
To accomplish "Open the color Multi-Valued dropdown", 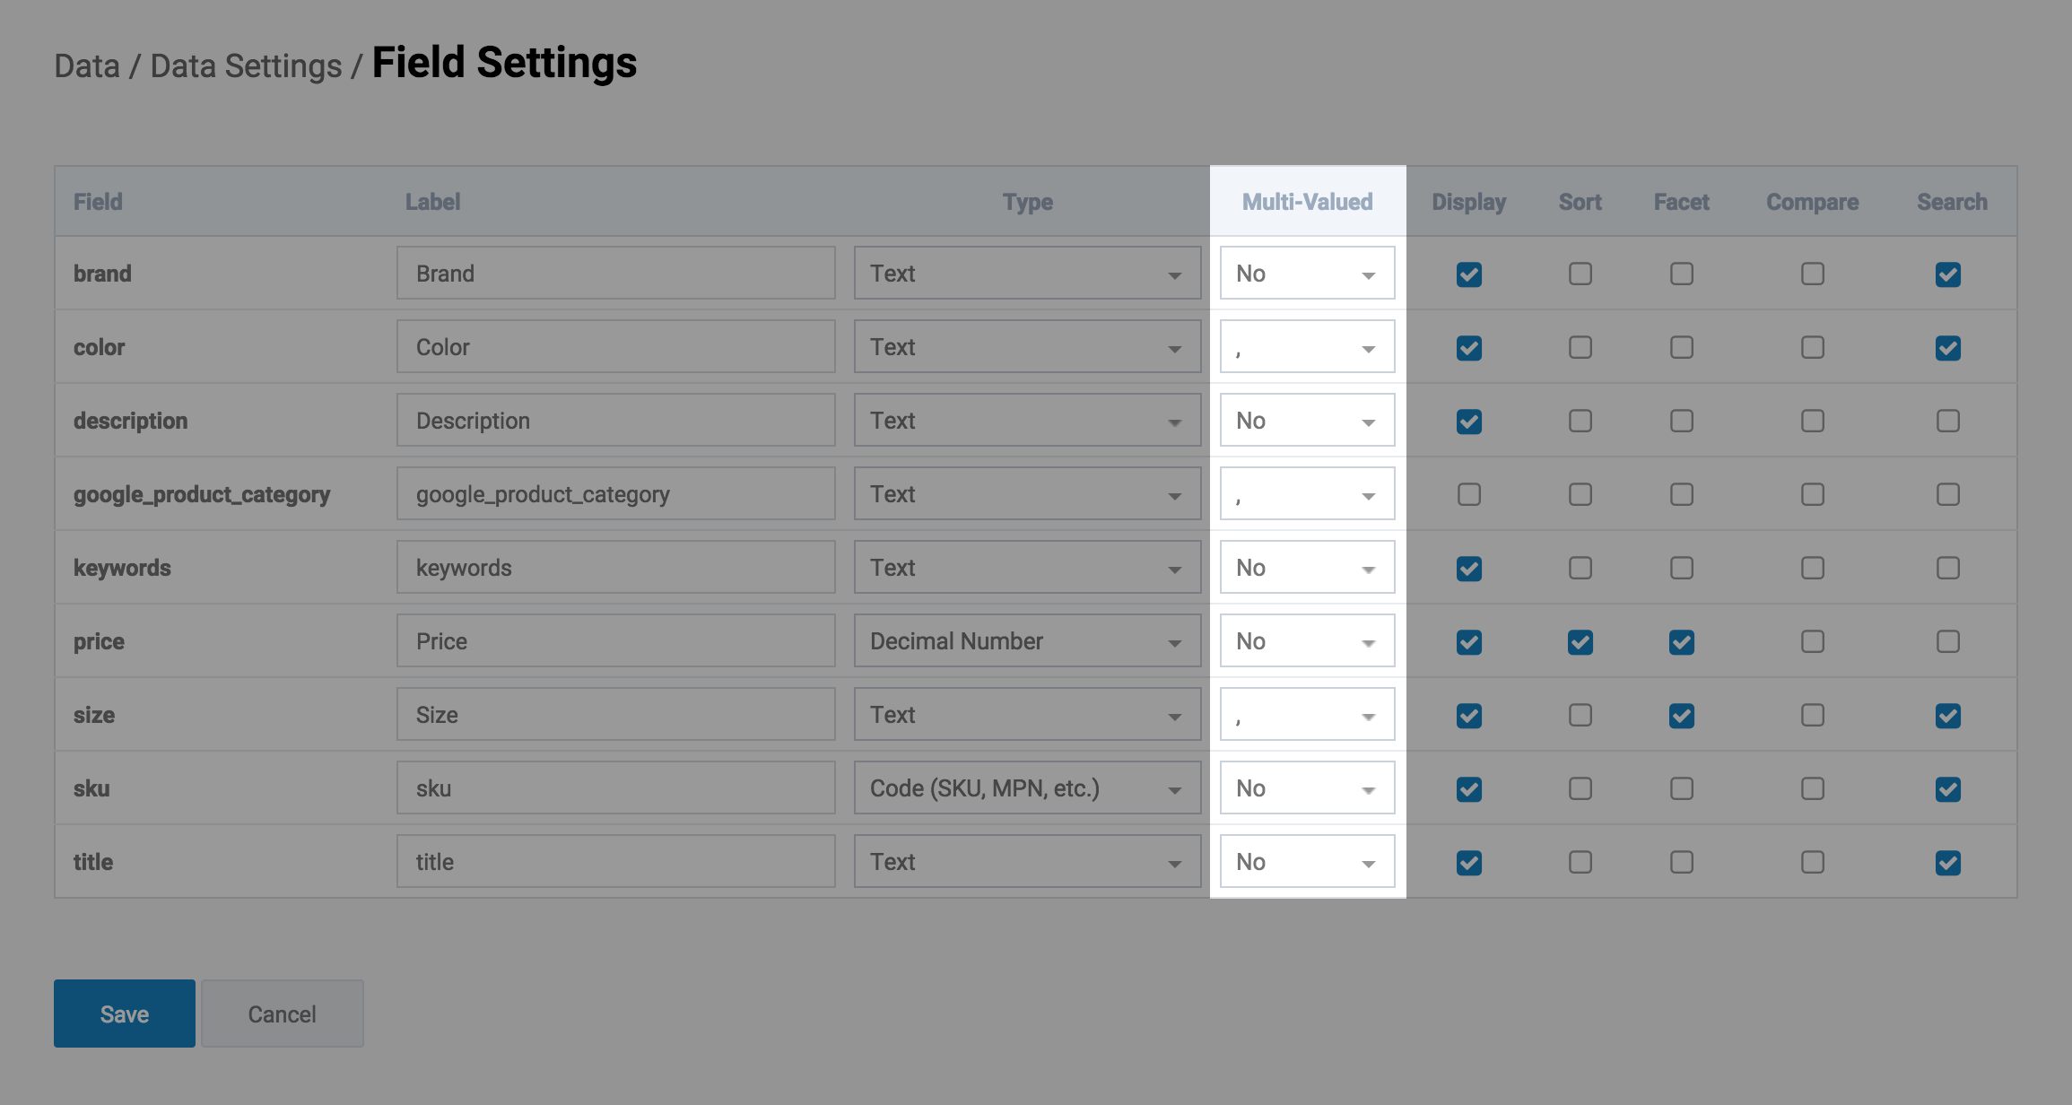I will coord(1307,347).
